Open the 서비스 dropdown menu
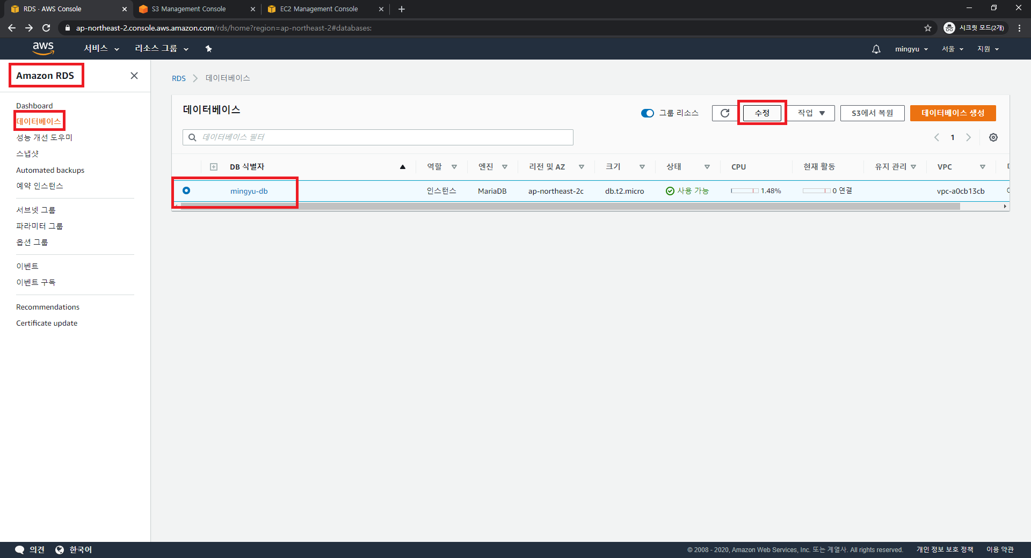The height and width of the screenshot is (558, 1031). [x=101, y=49]
